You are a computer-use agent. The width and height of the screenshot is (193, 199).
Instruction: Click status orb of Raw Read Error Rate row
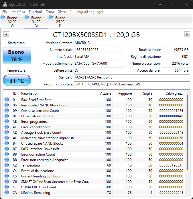(x=7, y=99)
